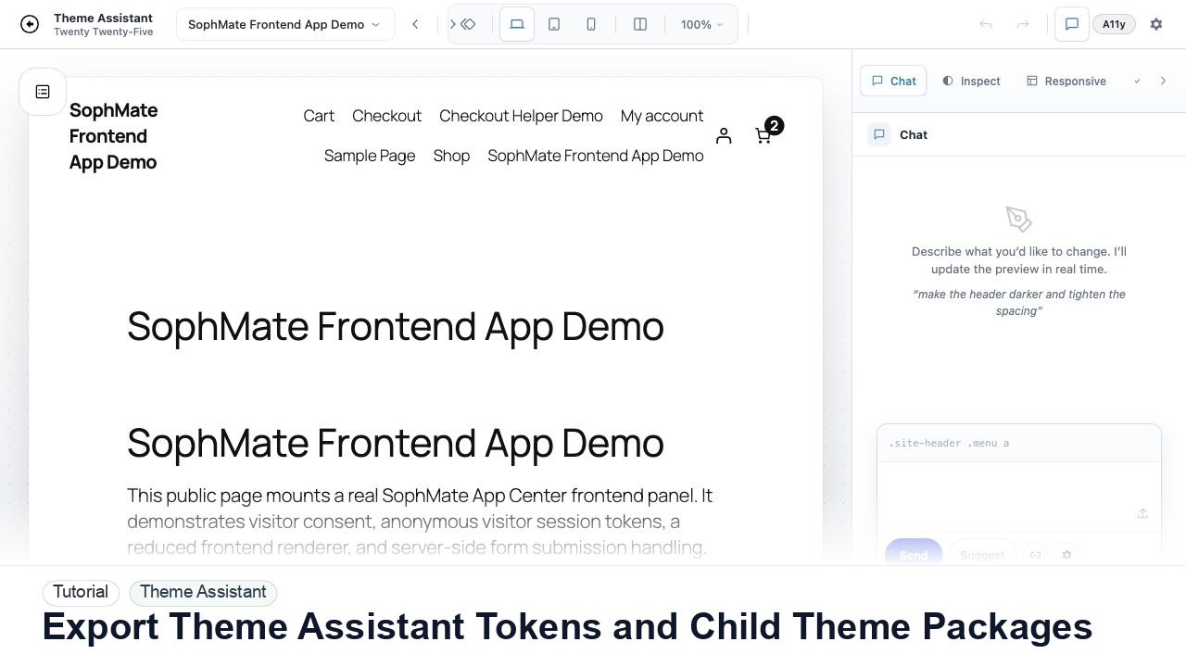Open Checkout Helper Demo menu link

pos(521,116)
